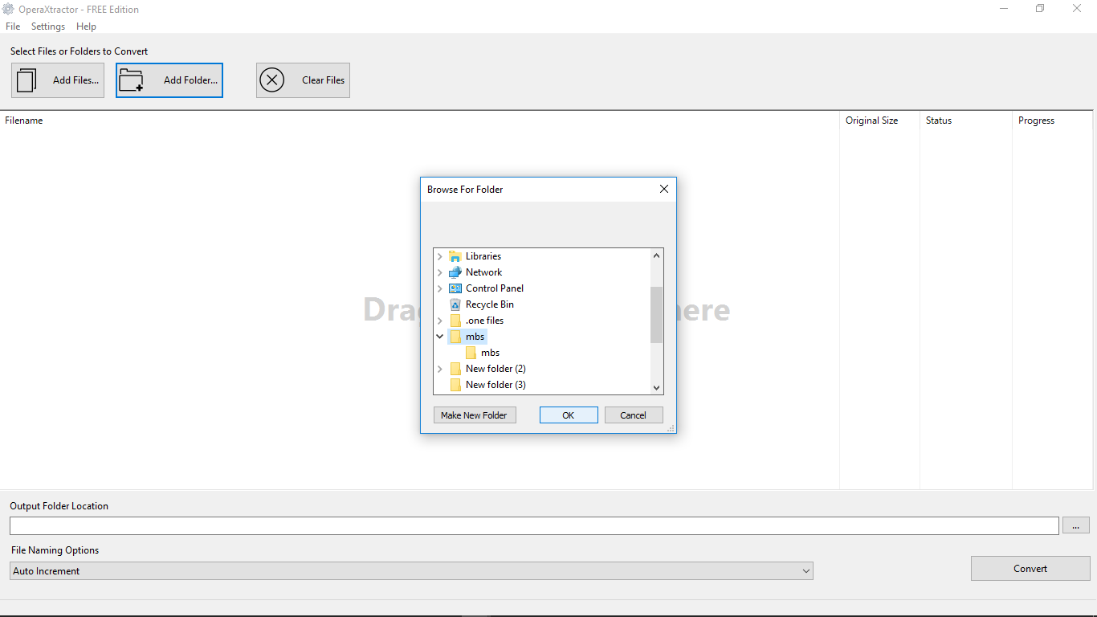This screenshot has width=1097, height=617.
Task: Open the Help menu
Action: [x=86, y=27]
